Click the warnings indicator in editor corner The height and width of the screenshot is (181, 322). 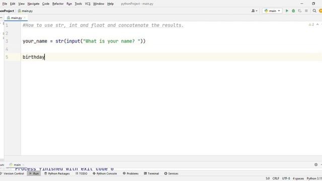311,25
